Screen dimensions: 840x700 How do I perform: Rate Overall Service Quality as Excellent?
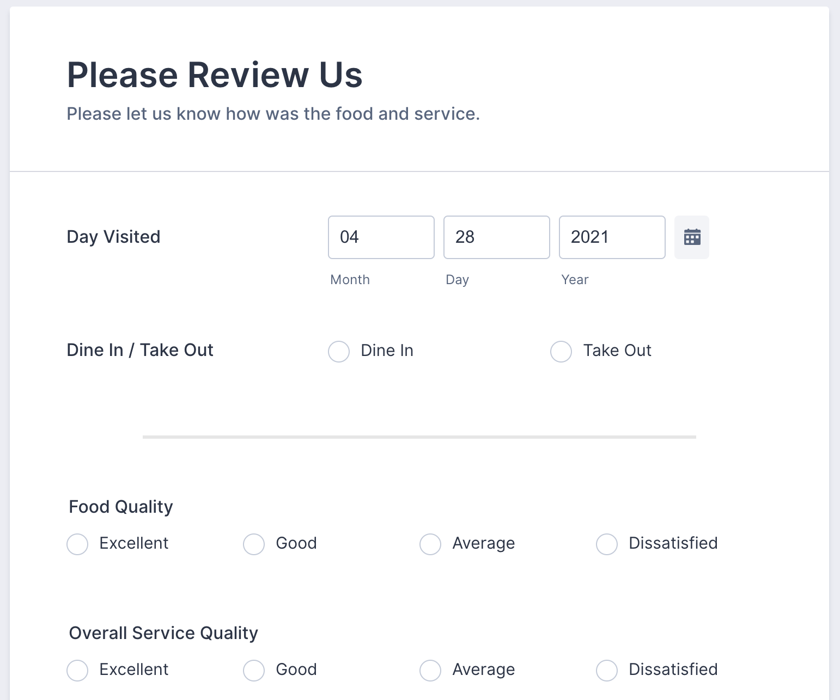click(x=77, y=671)
